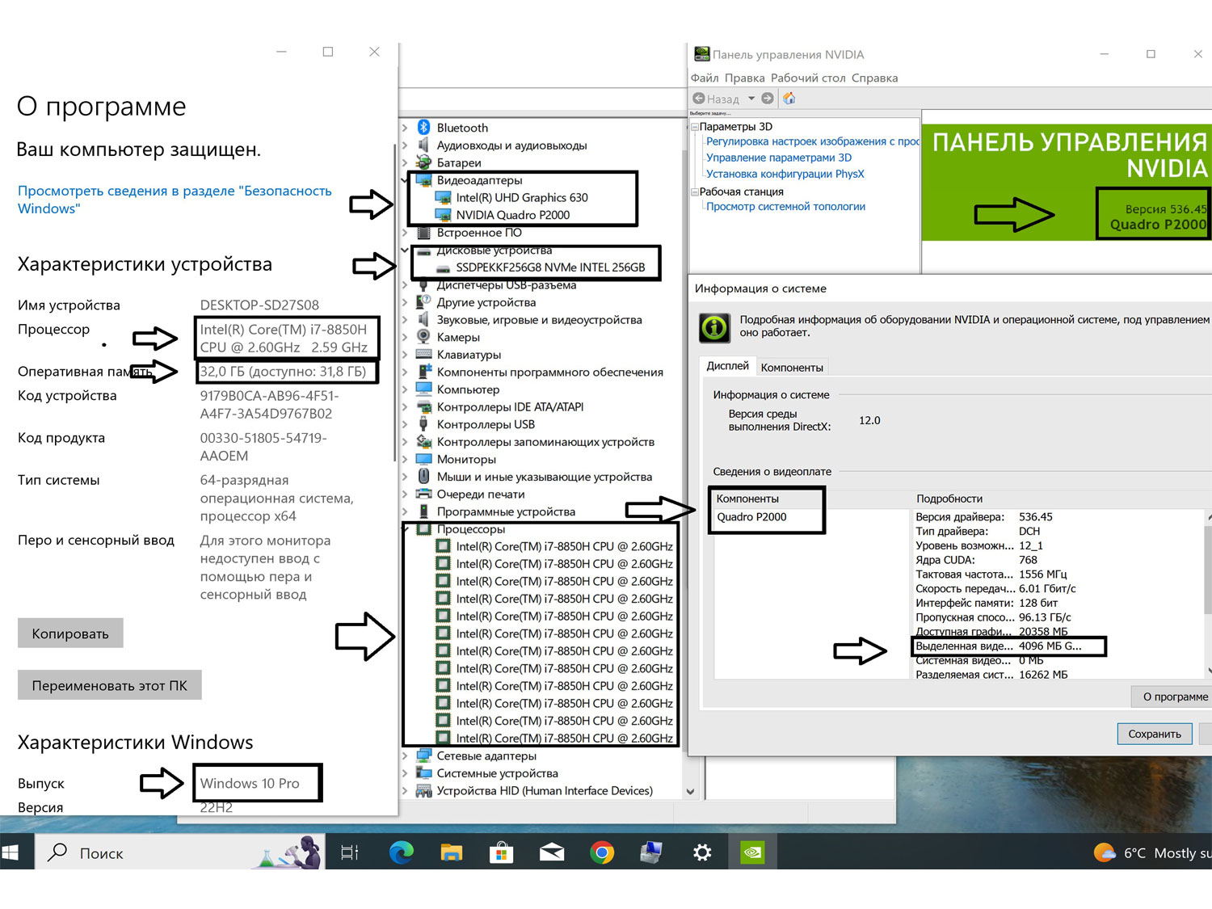The width and height of the screenshot is (1212, 909).
Task: Click the drive icon beside SSDPEKKF256G8 NVMe INTEL
Action: click(x=443, y=267)
